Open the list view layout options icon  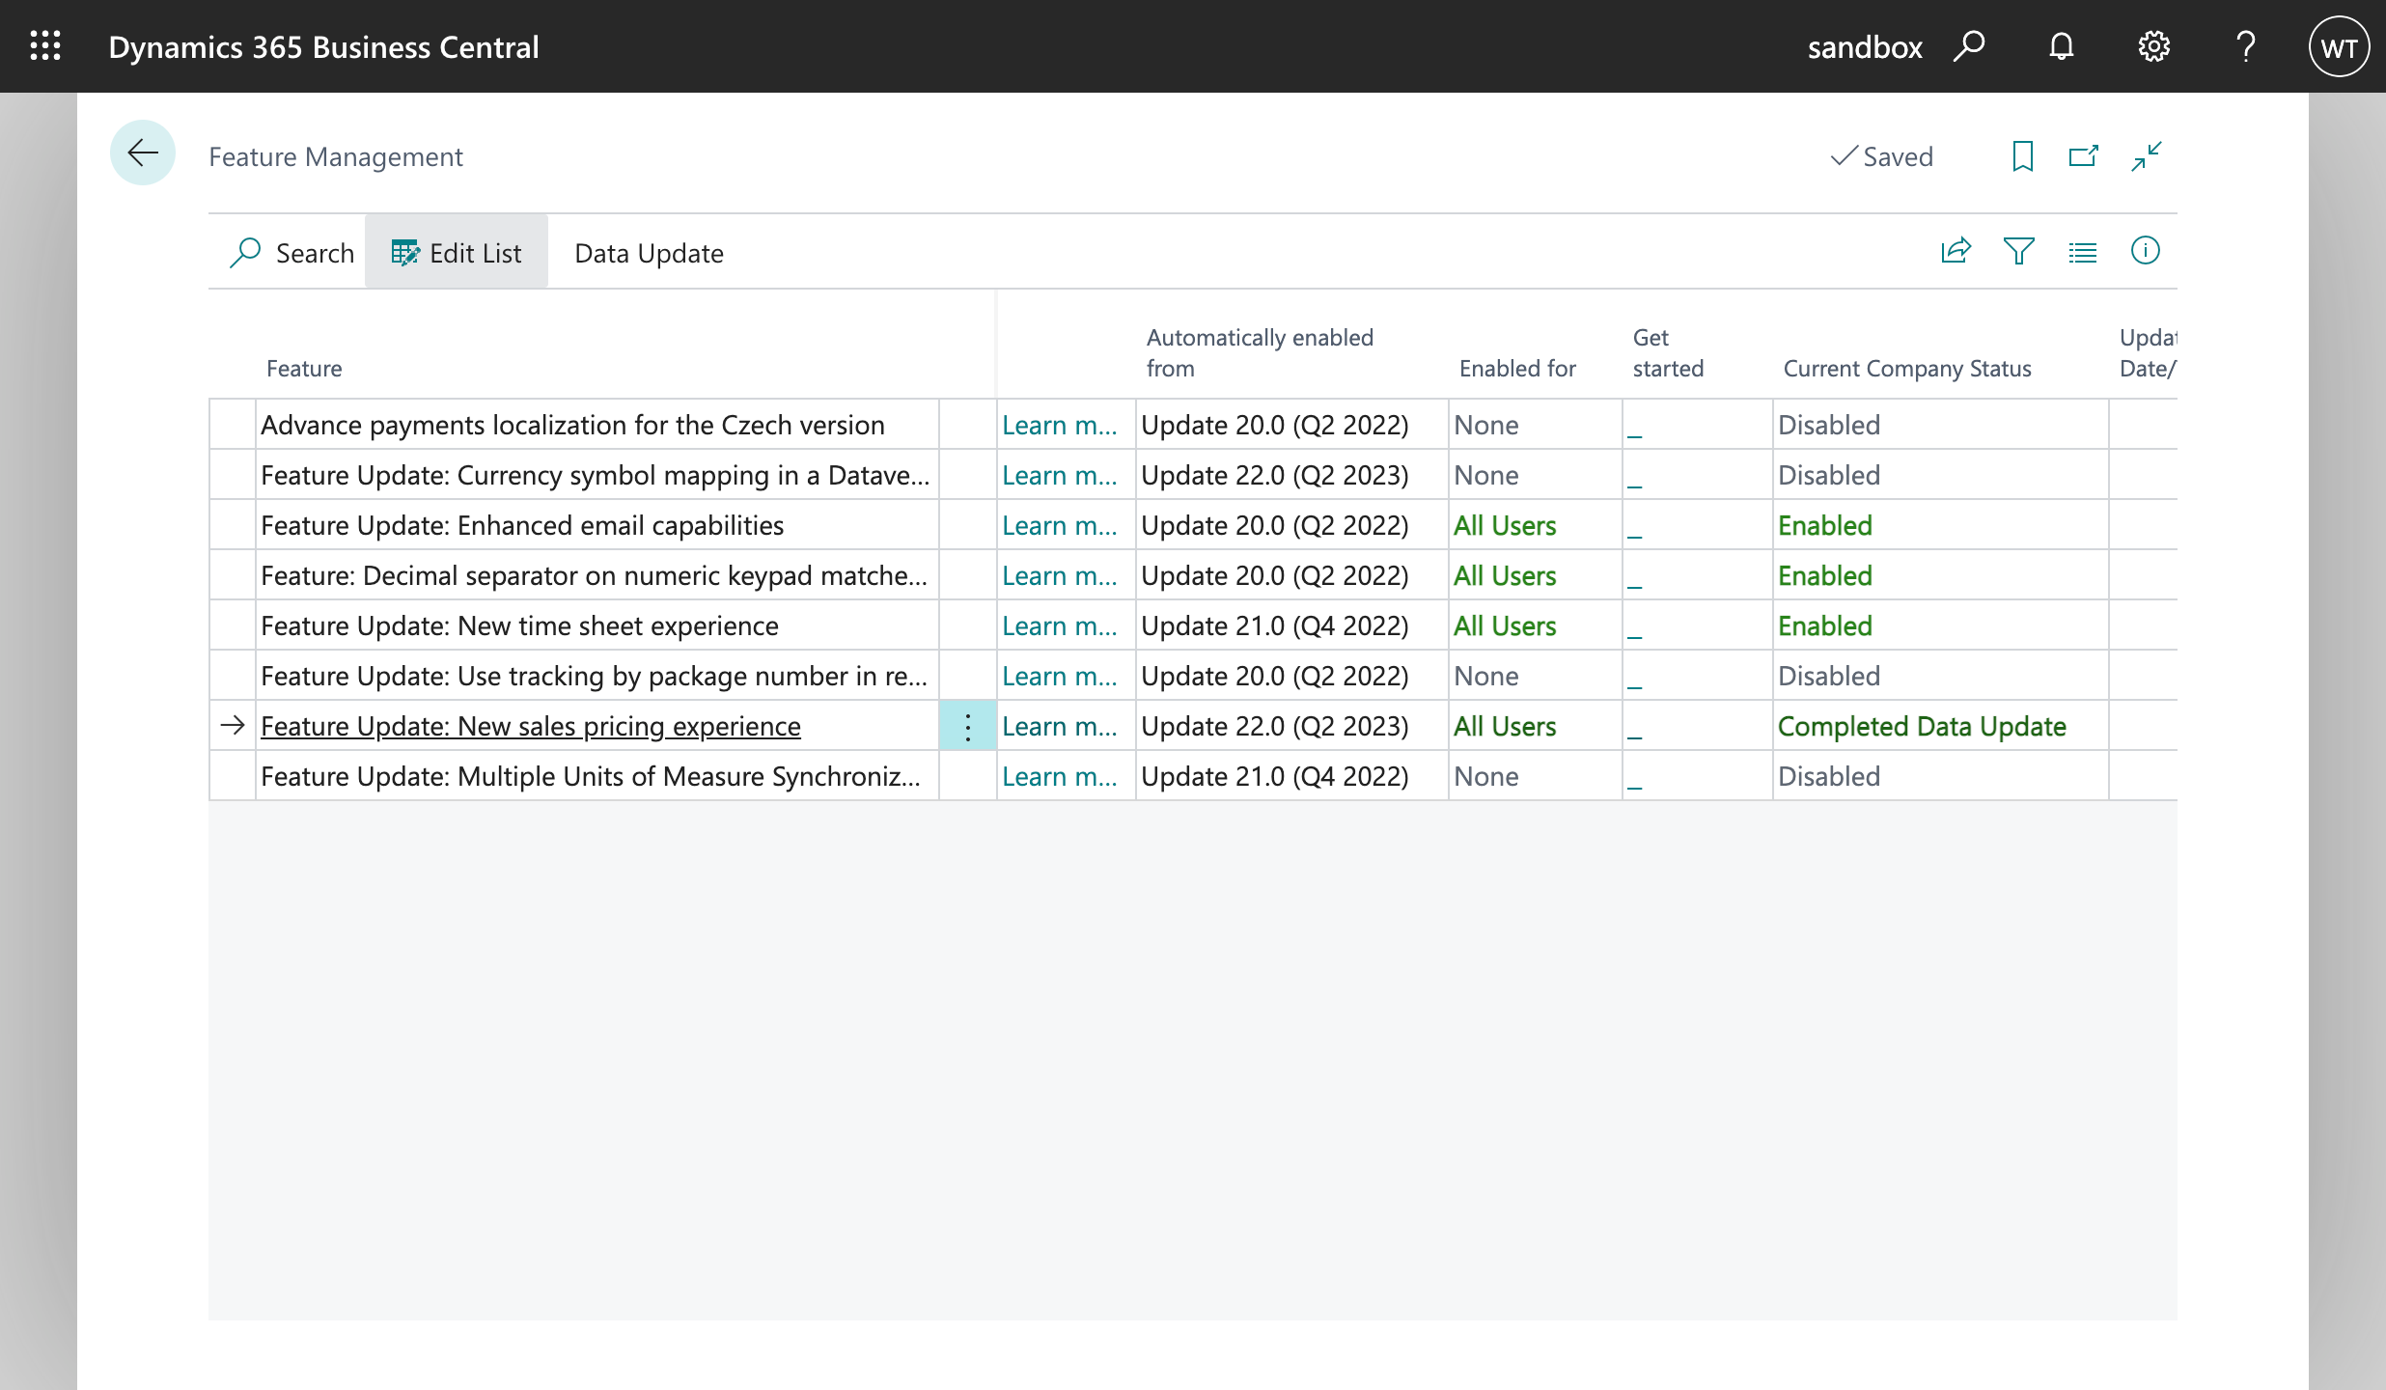tap(2082, 252)
